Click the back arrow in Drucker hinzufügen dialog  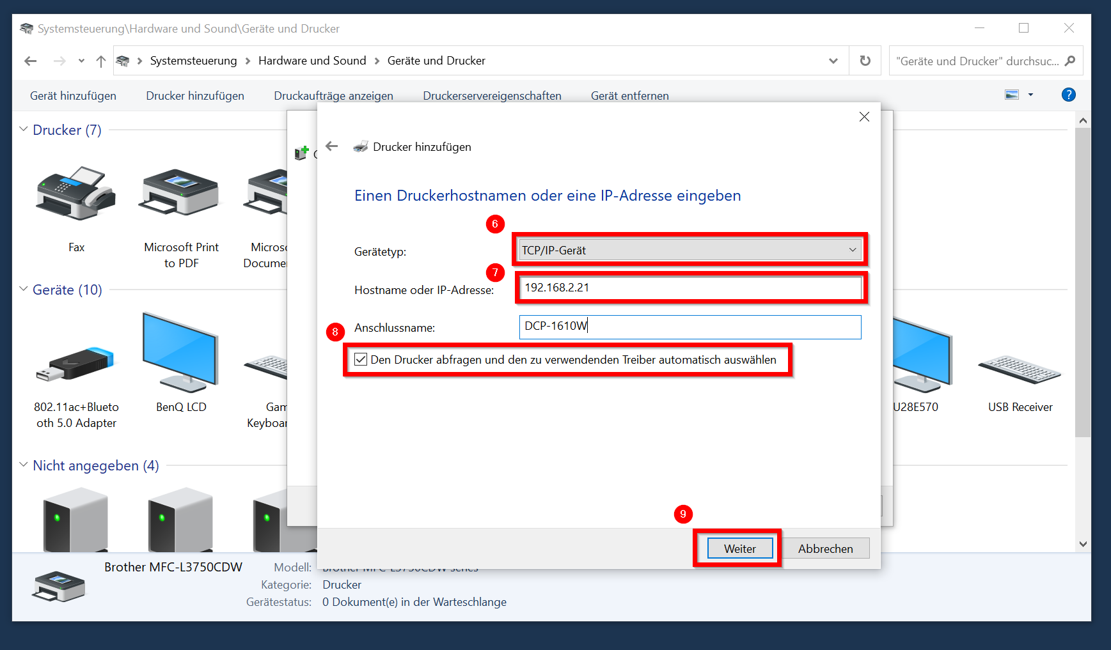pyautogui.click(x=331, y=146)
